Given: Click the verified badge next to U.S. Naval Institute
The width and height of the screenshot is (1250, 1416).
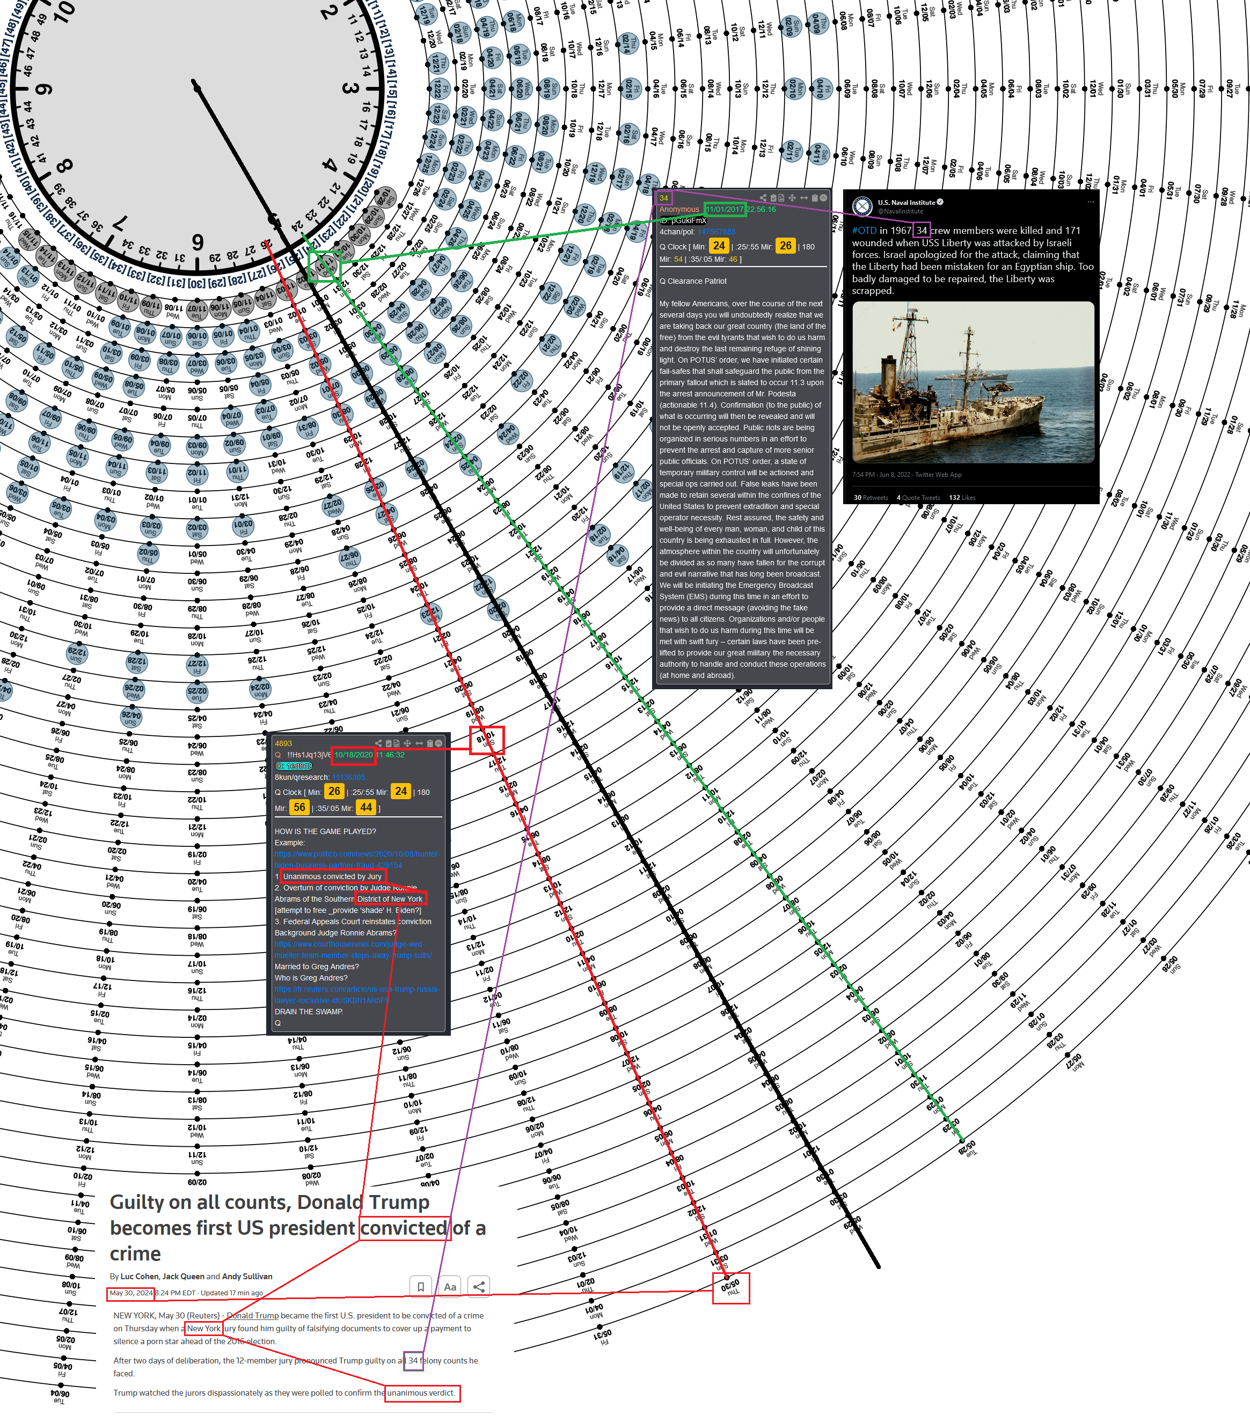Looking at the screenshot, I should click(x=941, y=202).
